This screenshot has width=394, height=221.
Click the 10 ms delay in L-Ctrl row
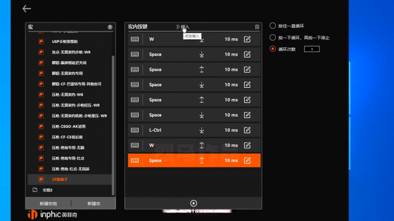tap(231, 130)
